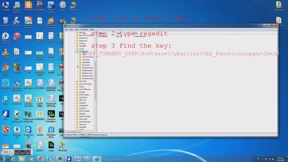Open the Favorites menu in Registry Editor

pyautogui.click(x=84, y=29)
